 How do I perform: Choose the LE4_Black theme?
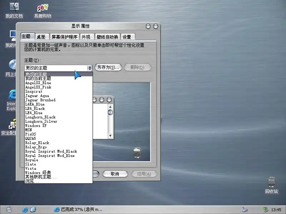click(59, 108)
